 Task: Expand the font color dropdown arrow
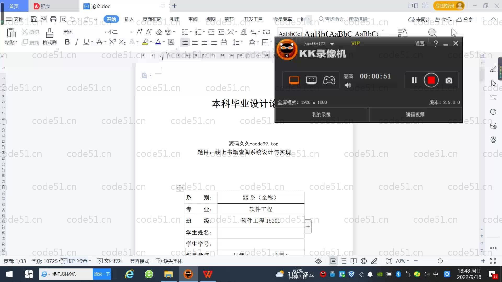tap(164, 42)
